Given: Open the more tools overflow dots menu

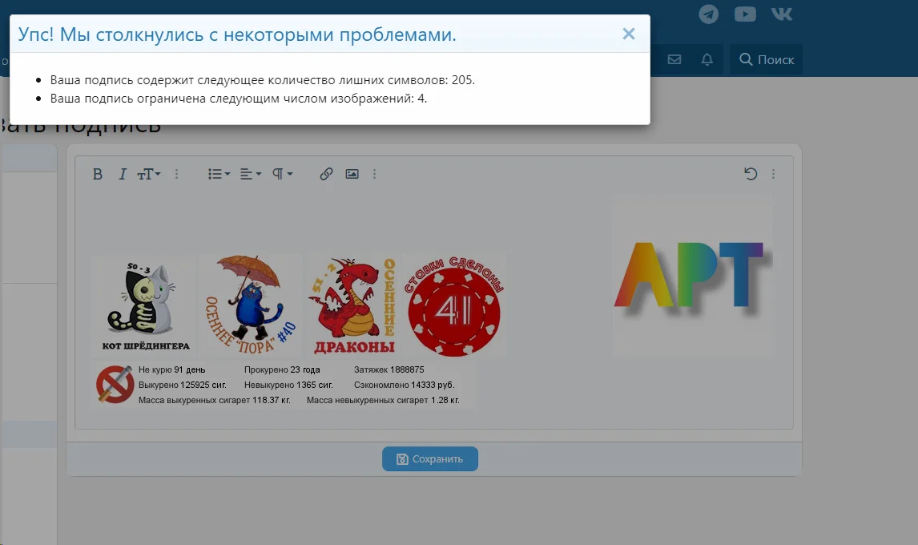Looking at the screenshot, I should [x=177, y=173].
